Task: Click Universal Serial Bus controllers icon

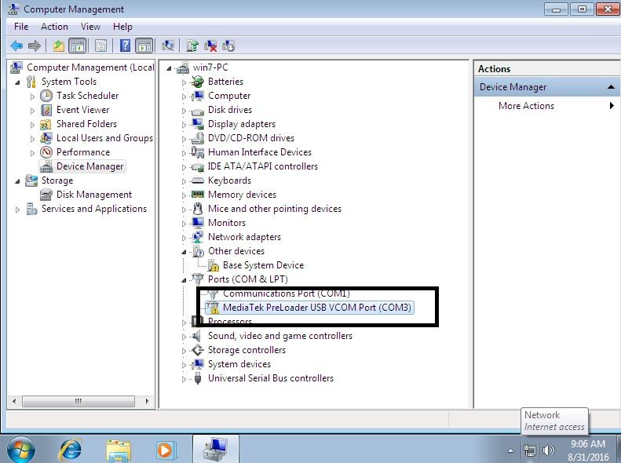Action: (x=198, y=378)
